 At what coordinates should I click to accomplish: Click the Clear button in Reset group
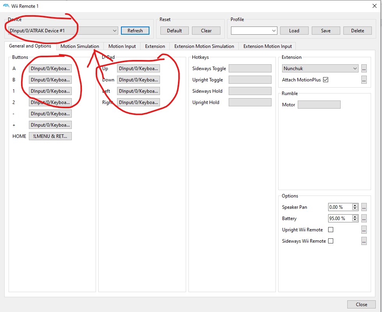[x=206, y=31]
